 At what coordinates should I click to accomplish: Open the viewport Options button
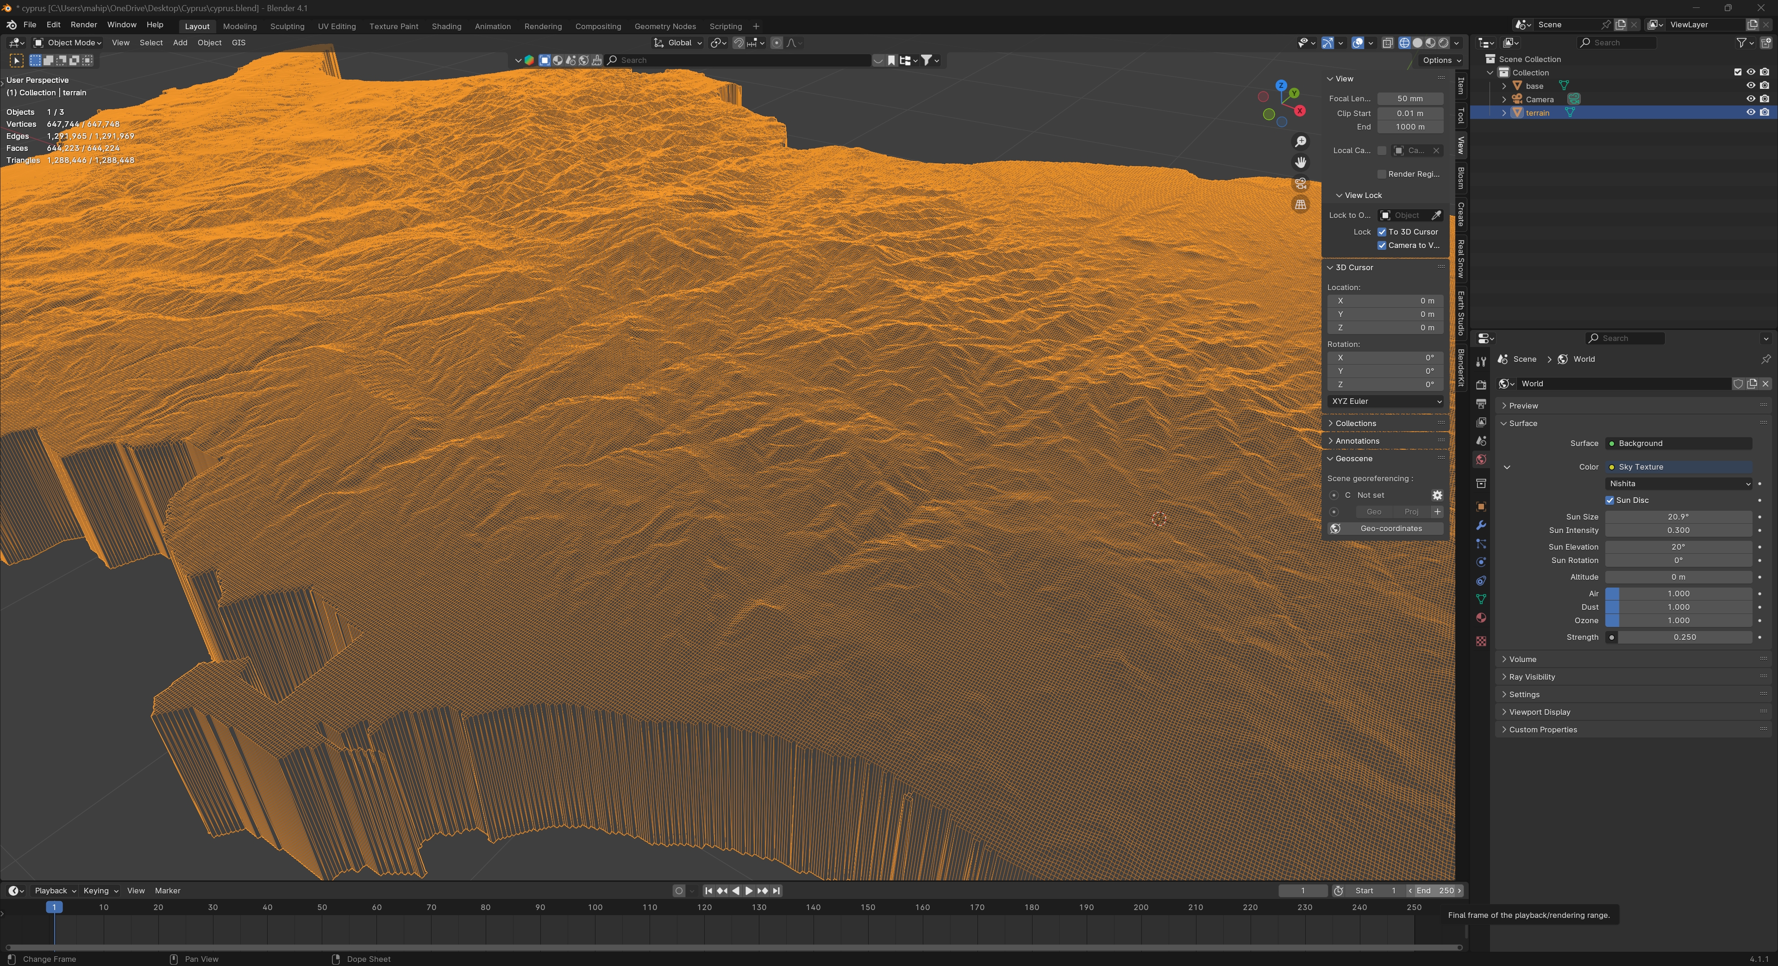1440,60
